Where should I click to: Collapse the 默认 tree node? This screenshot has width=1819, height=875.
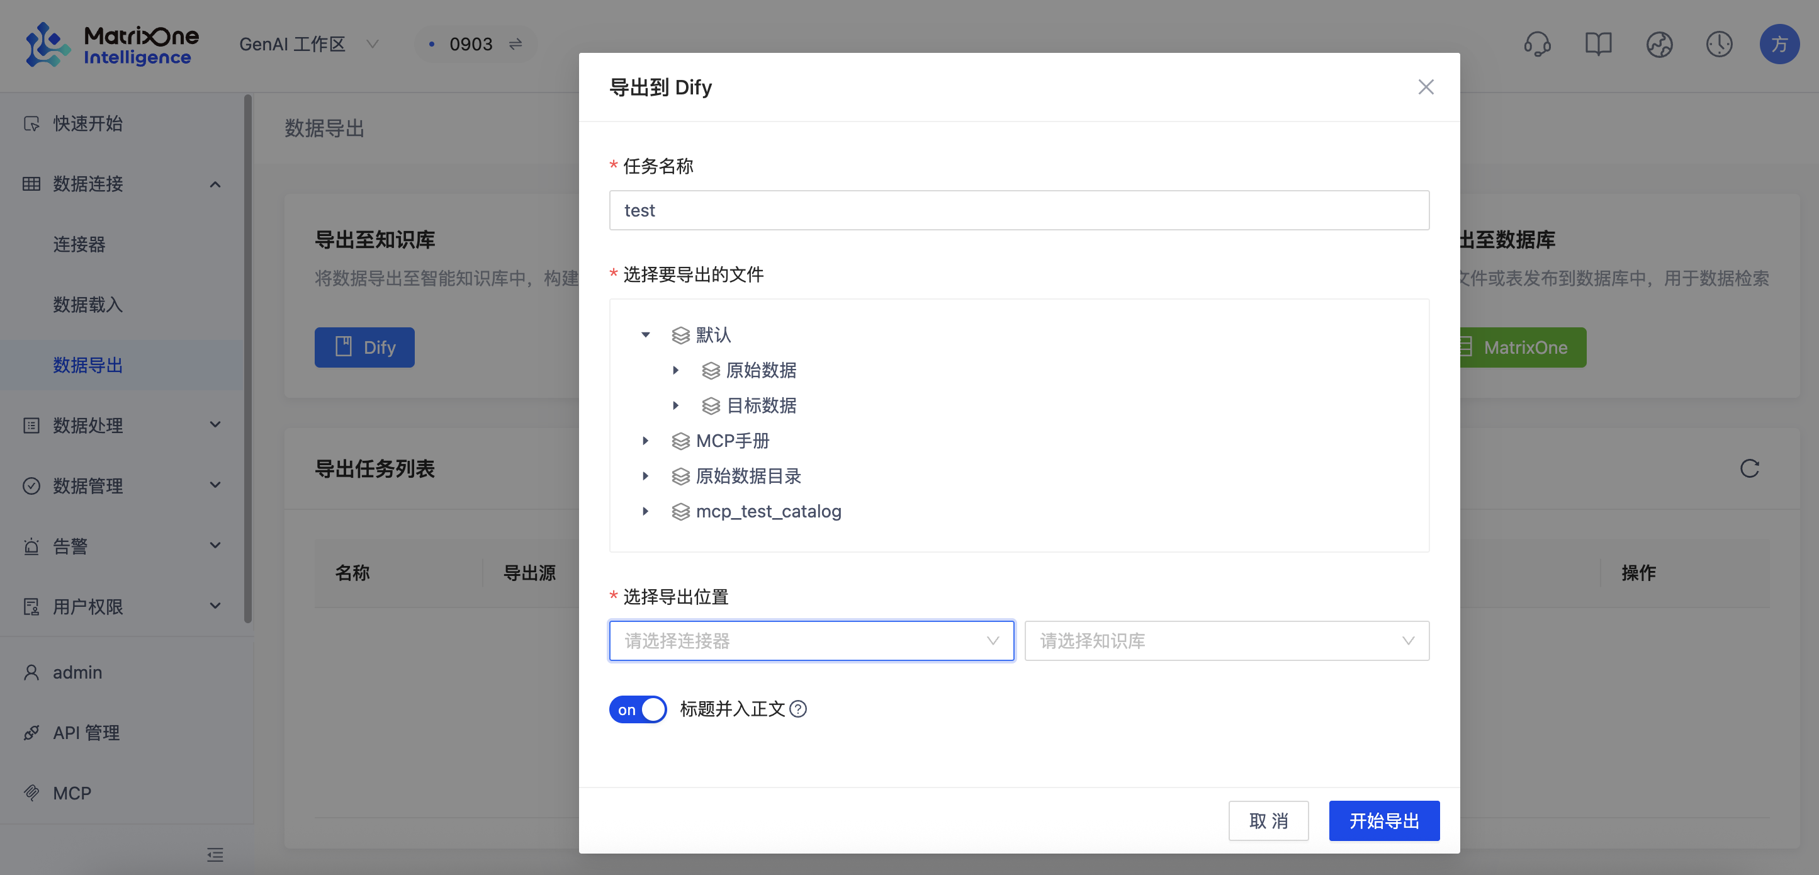click(645, 335)
